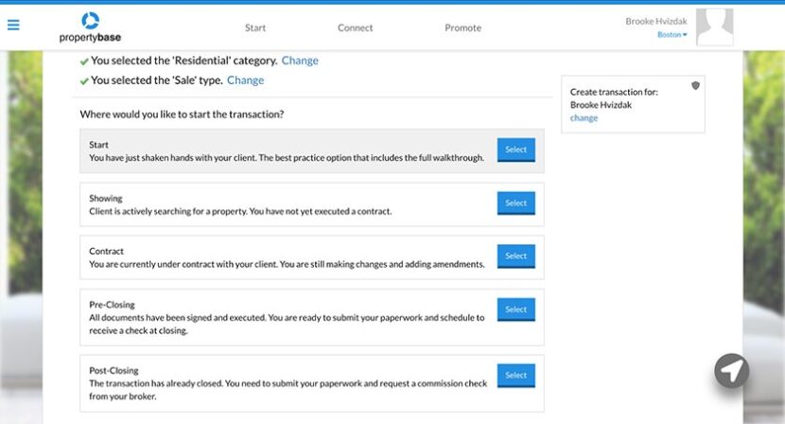Select the Showing transaction stage

[515, 203]
